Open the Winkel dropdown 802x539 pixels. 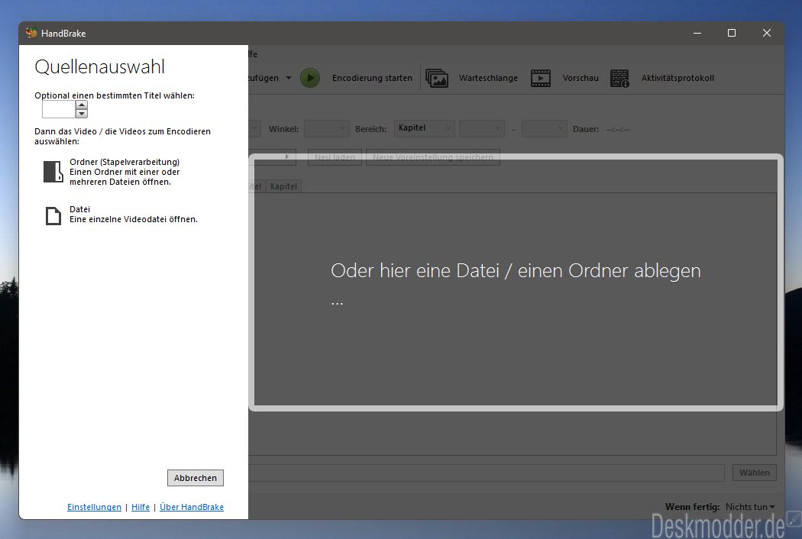click(327, 128)
